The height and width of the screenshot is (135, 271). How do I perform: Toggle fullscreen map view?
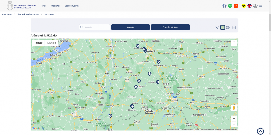pyautogui.click(x=234, y=43)
